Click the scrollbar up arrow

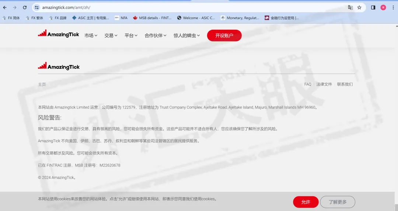pos(397,26)
